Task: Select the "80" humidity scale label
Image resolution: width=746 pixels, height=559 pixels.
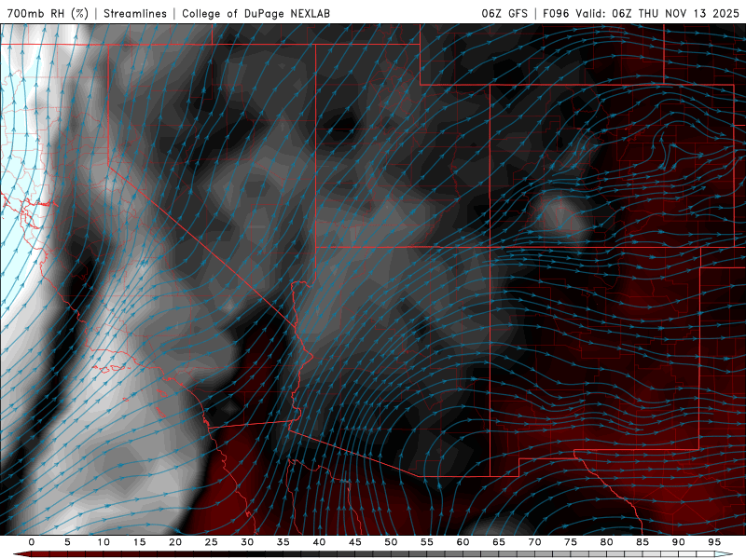Action: [x=606, y=542]
